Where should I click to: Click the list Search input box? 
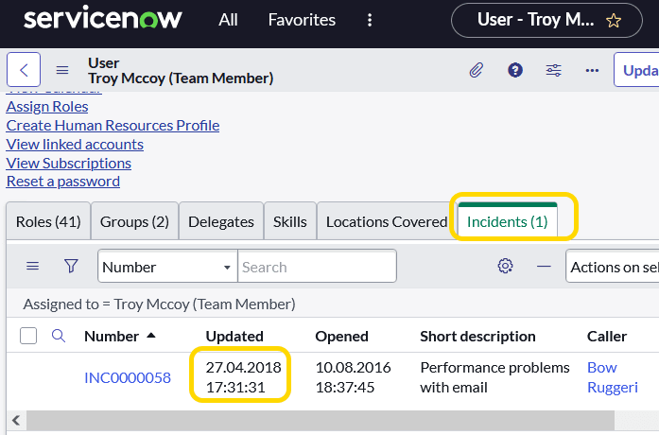(317, 267)
